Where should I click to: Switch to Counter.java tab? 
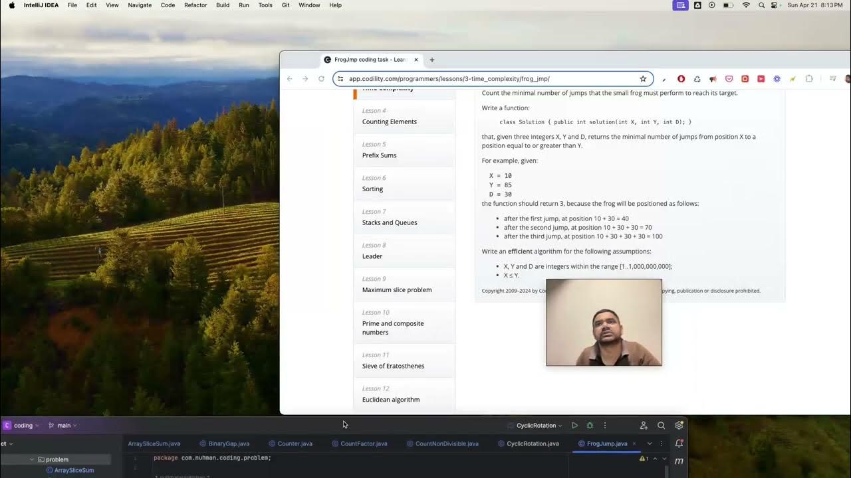tap(290, 443)
